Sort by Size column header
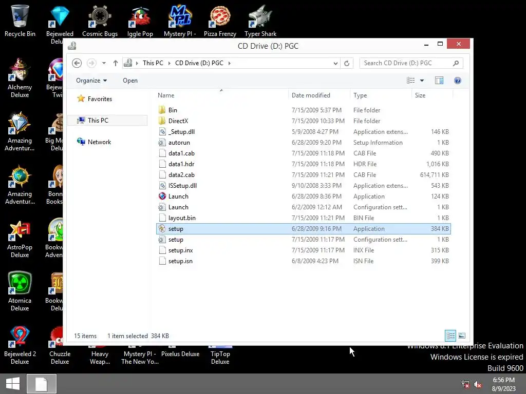Image resolution: width=526 pixels, height=394 pixels. [x=432, y=95]
